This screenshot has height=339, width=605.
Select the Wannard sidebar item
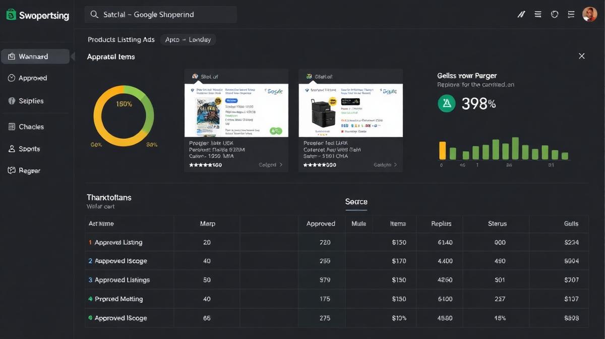pos(35,56)
